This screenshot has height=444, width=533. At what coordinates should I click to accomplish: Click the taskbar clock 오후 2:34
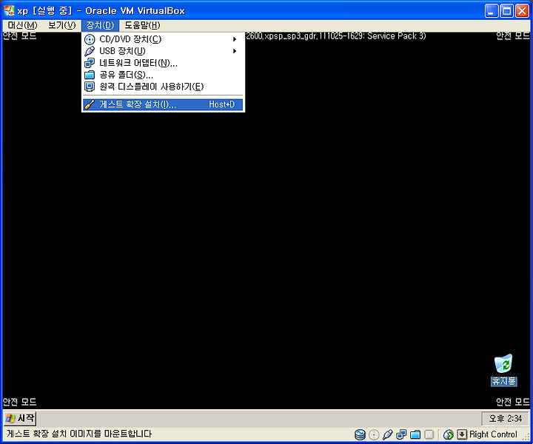(x=506, y=419)
